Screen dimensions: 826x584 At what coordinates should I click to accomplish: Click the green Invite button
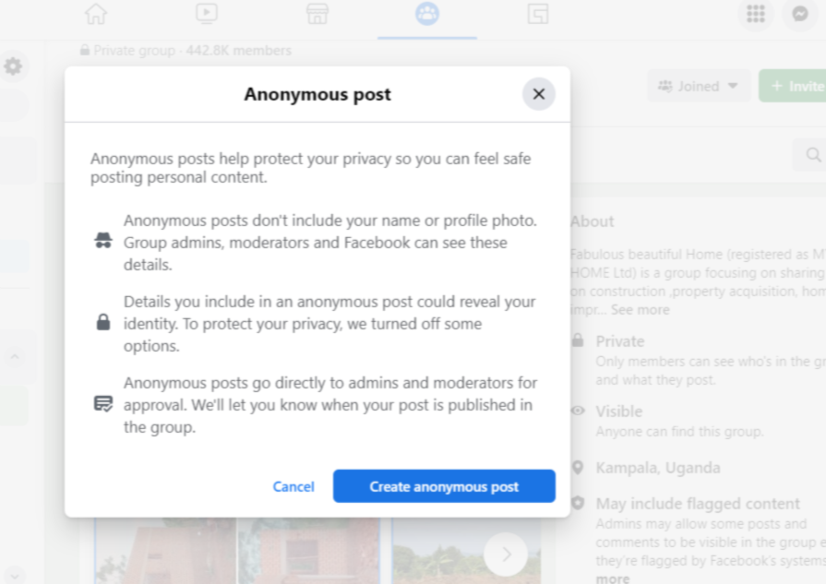coord(792,86)
